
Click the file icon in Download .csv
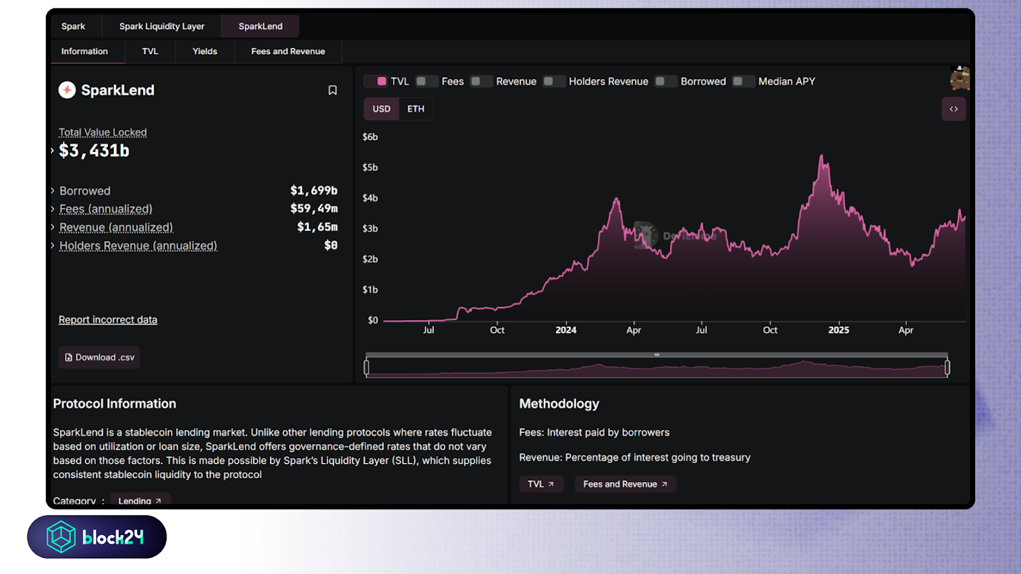[x=68, y=357]
